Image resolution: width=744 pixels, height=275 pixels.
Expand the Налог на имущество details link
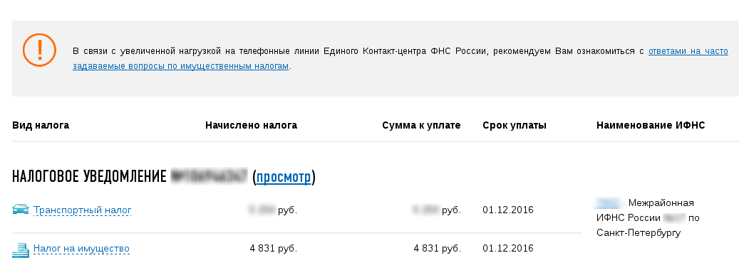click(81, 249)
